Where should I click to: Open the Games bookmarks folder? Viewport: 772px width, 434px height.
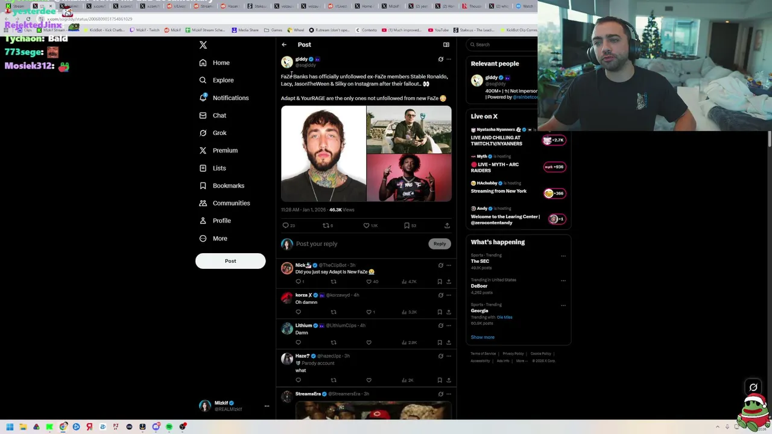pyautogui.click(x=274, y=30)
